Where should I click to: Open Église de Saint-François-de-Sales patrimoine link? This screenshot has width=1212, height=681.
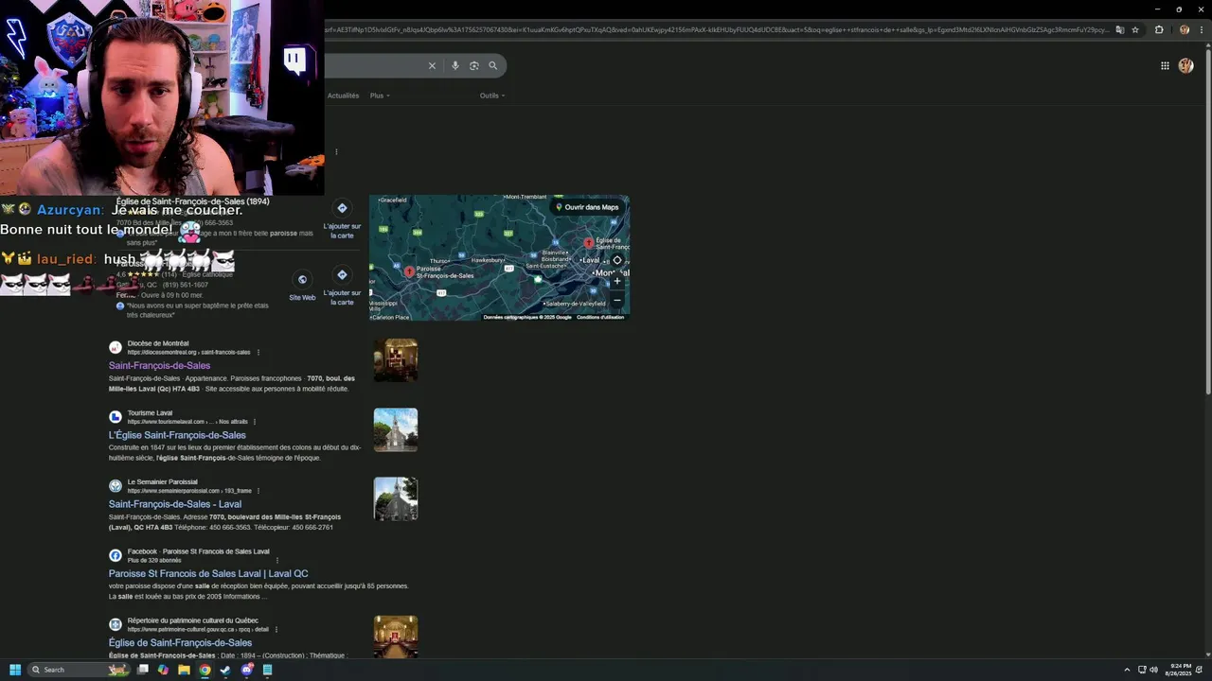coord(180,643)
